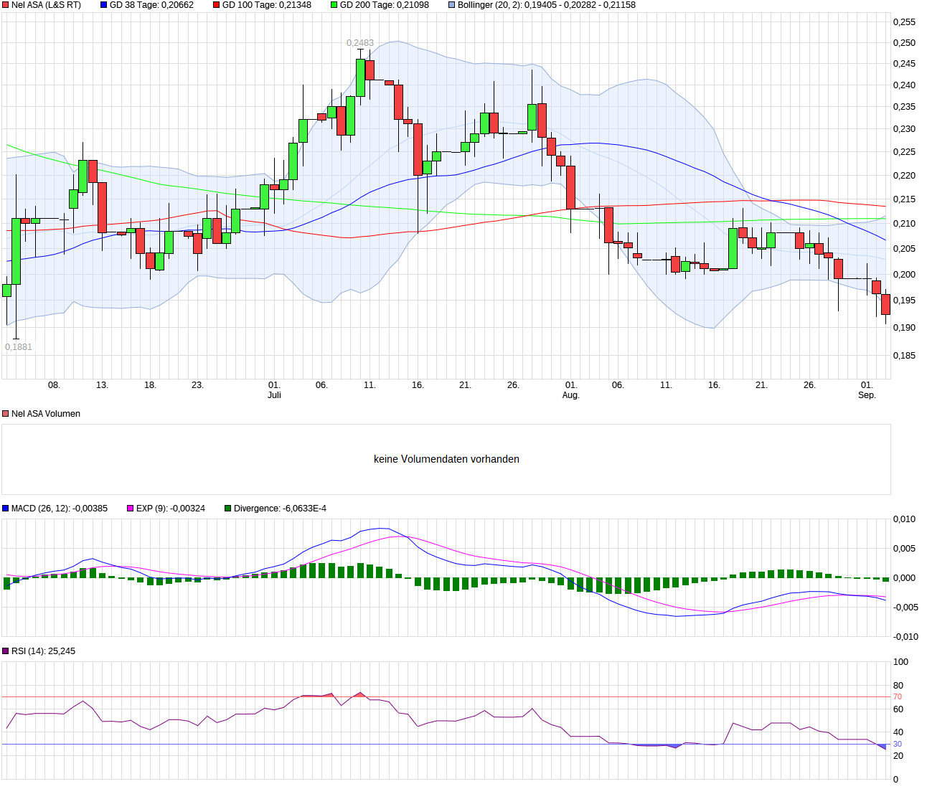Click the magenta EXP (9) legend square
The image size is (927, 789).
(x=131, y=509)
